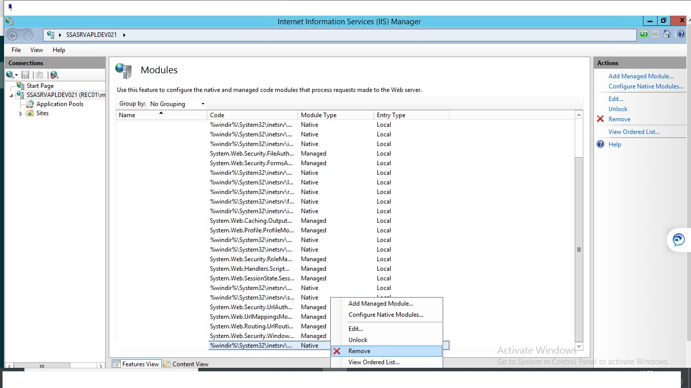This screenshot has height=388, width=691.
Task: Click the Help link in the Actions pane
Action: tap(615, 144)
